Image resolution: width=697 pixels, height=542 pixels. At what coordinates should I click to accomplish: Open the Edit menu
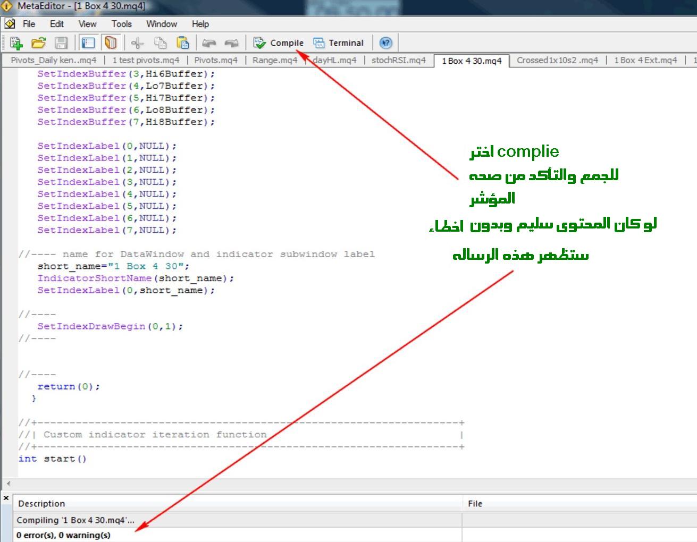pyautogui.click(x=57, y=24)
